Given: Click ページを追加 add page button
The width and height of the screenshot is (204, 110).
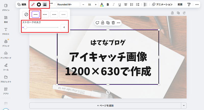Looking at the screenshot, I should point(105,106).
